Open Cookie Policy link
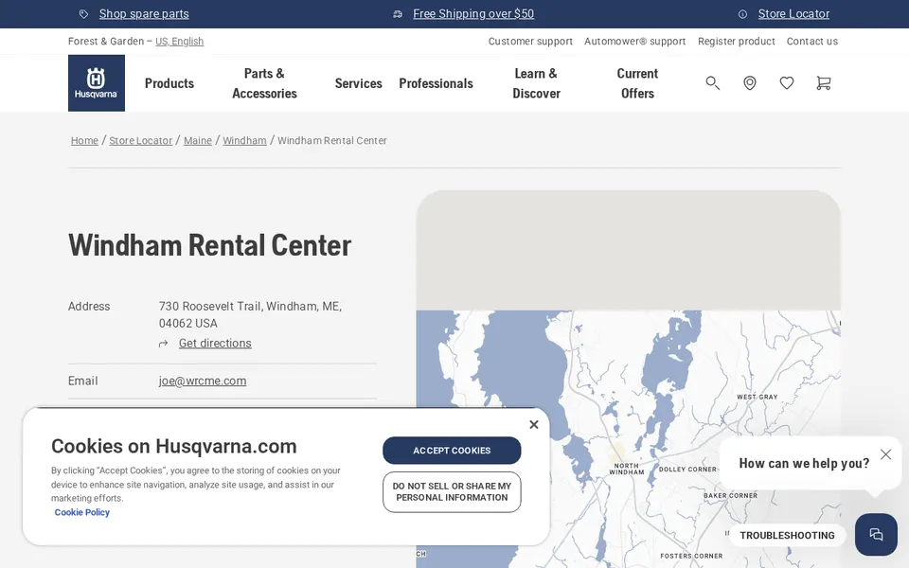 81,512
